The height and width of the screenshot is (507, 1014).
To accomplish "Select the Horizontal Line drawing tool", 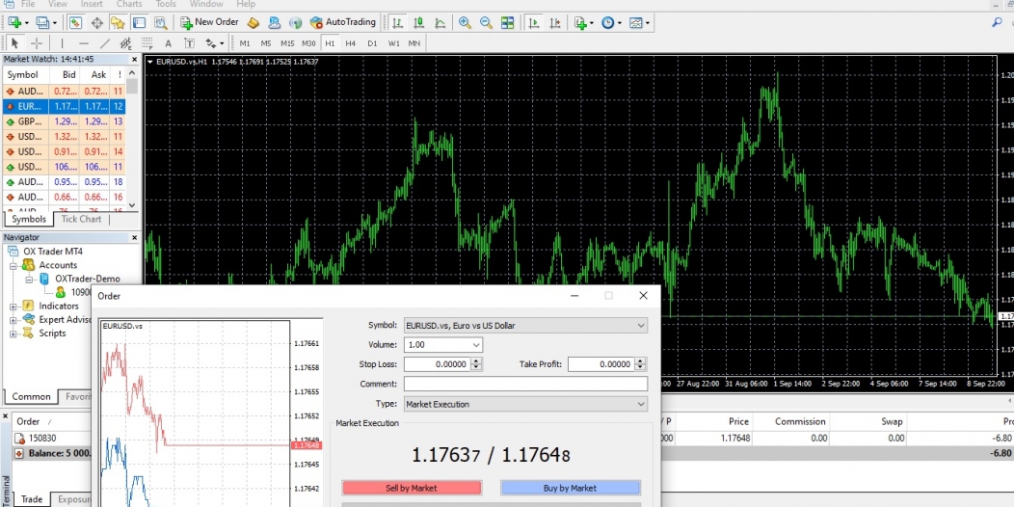I will pos(84,43).
